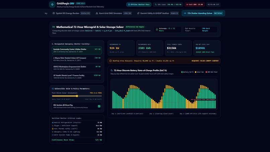This screenshot has height=152, width=270.
Task: Toggle the Battery SoC % legend swatch
Action: (182, 72)
